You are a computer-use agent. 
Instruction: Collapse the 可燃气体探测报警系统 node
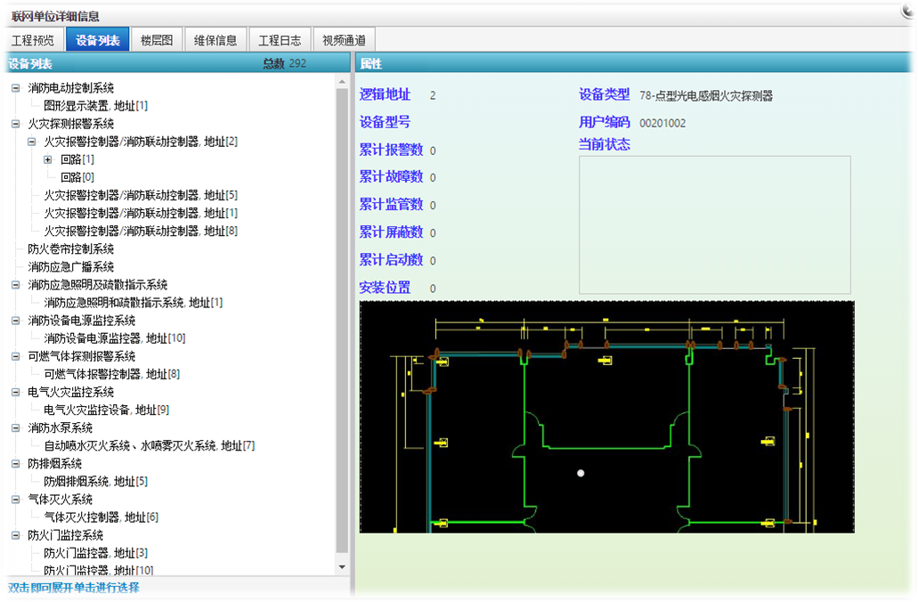click(x=16, y=356)
